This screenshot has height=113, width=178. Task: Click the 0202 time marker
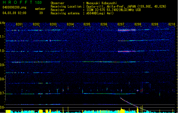(x=36, y=24)
